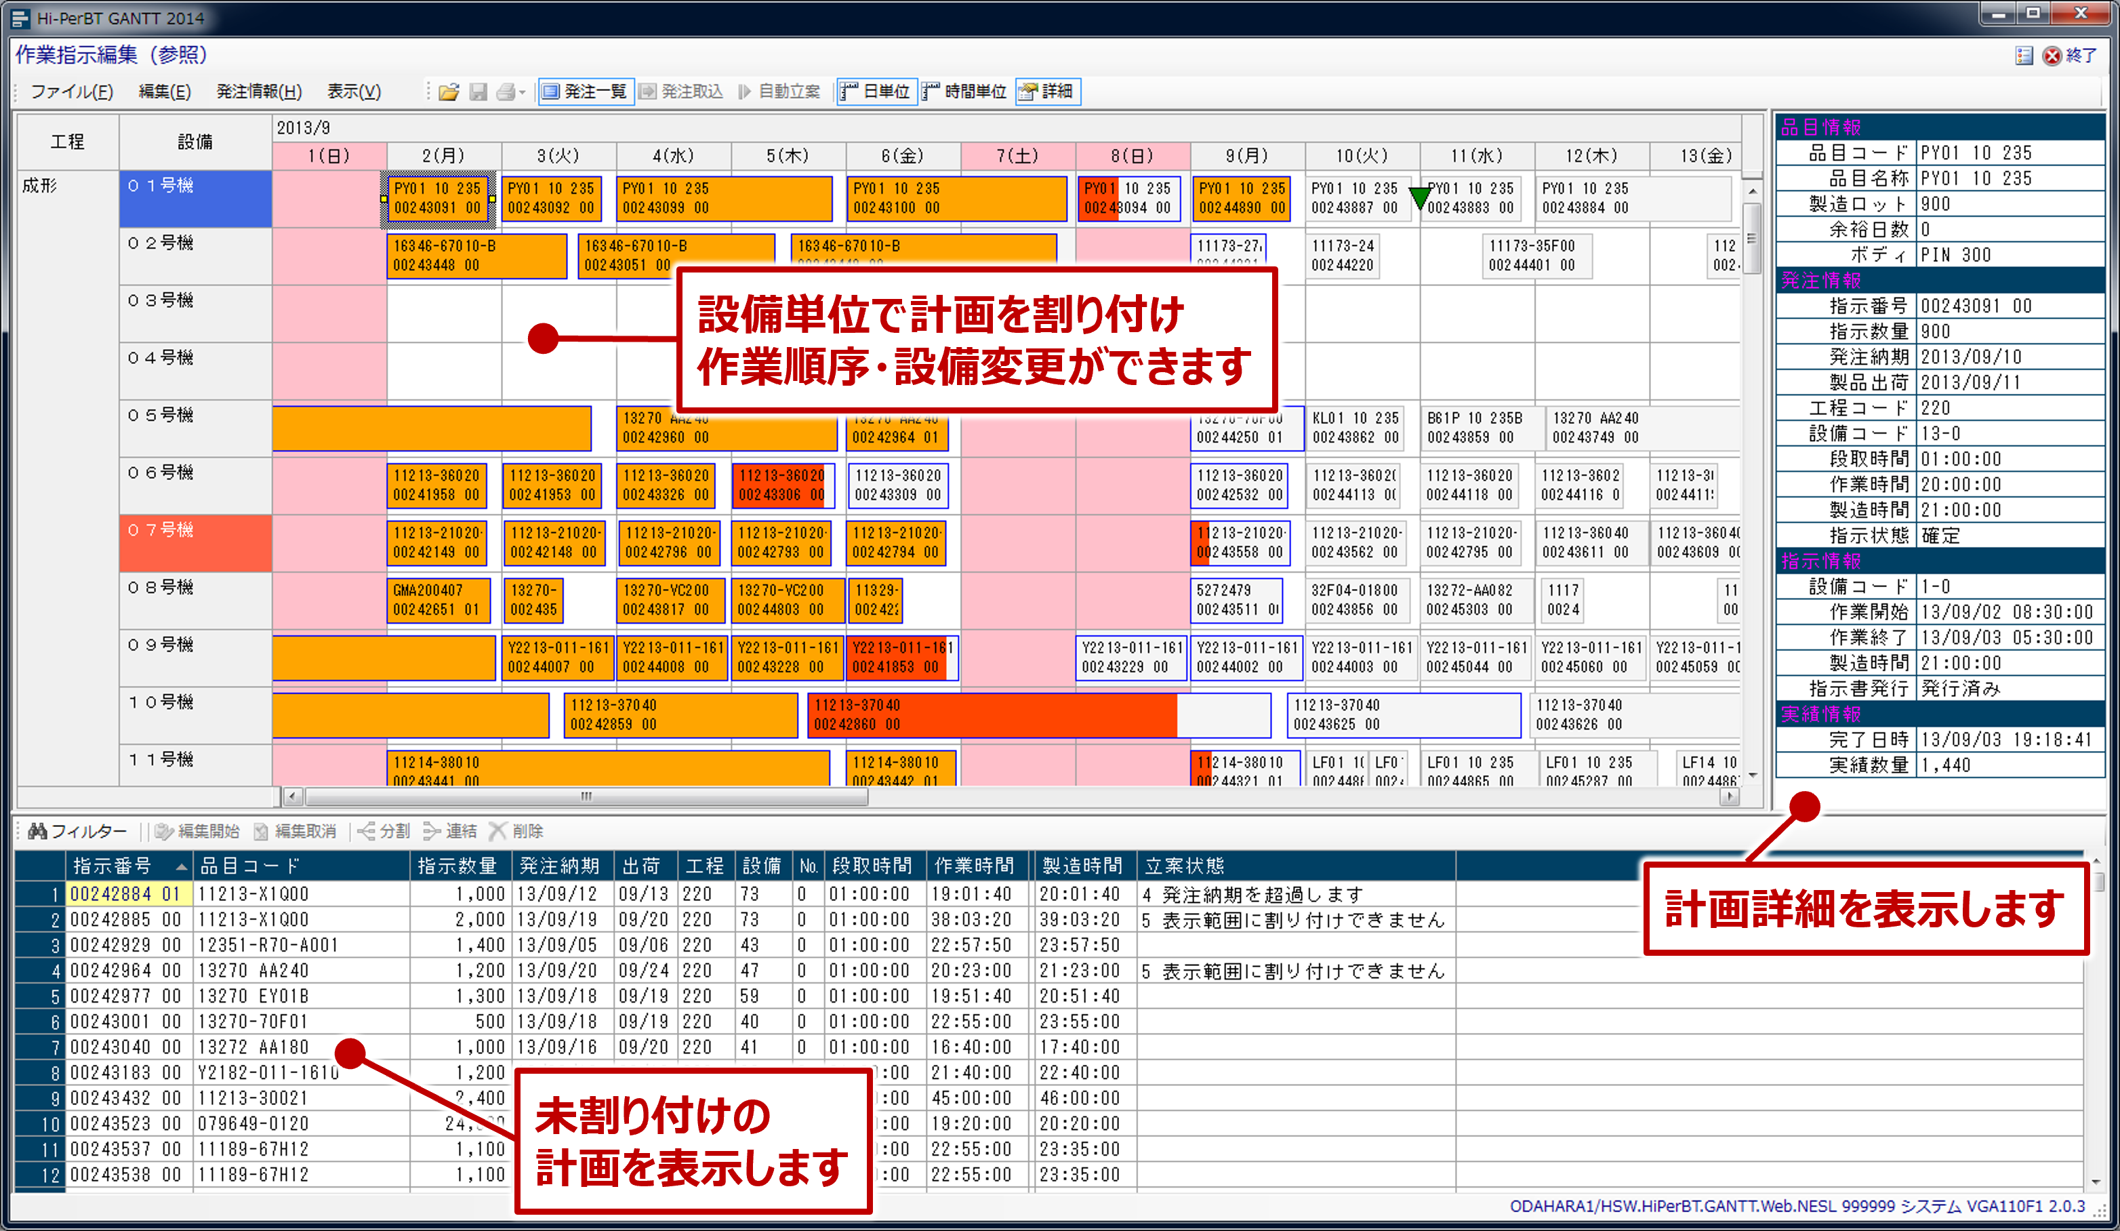Screen dimensions: 2120x1231
Task: Click the 7(土) date column header
Action: point(1018,156)
